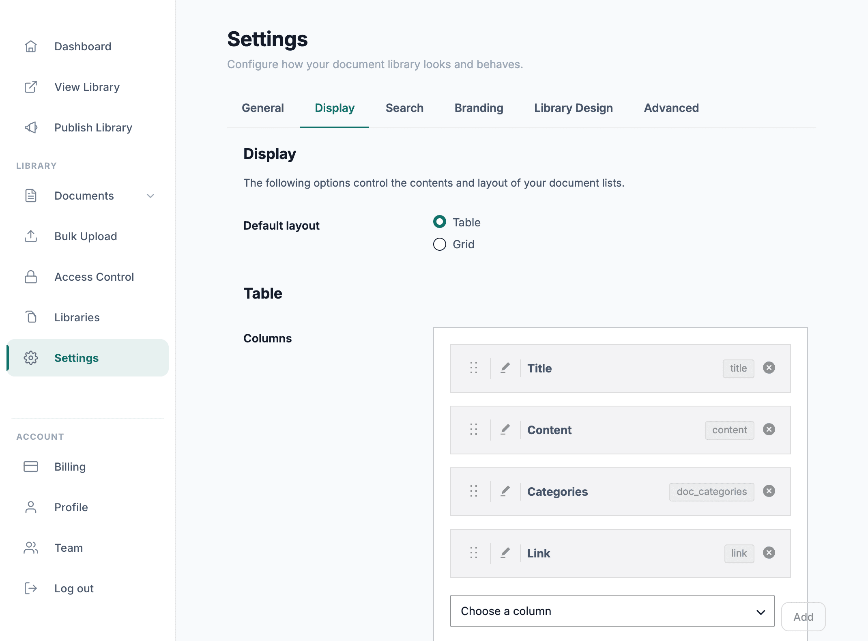Image resolution: width=868 pixels, height=641 pixels.
Task: Edit the Categories column with pencil icon
Action: tap(505, 491)
